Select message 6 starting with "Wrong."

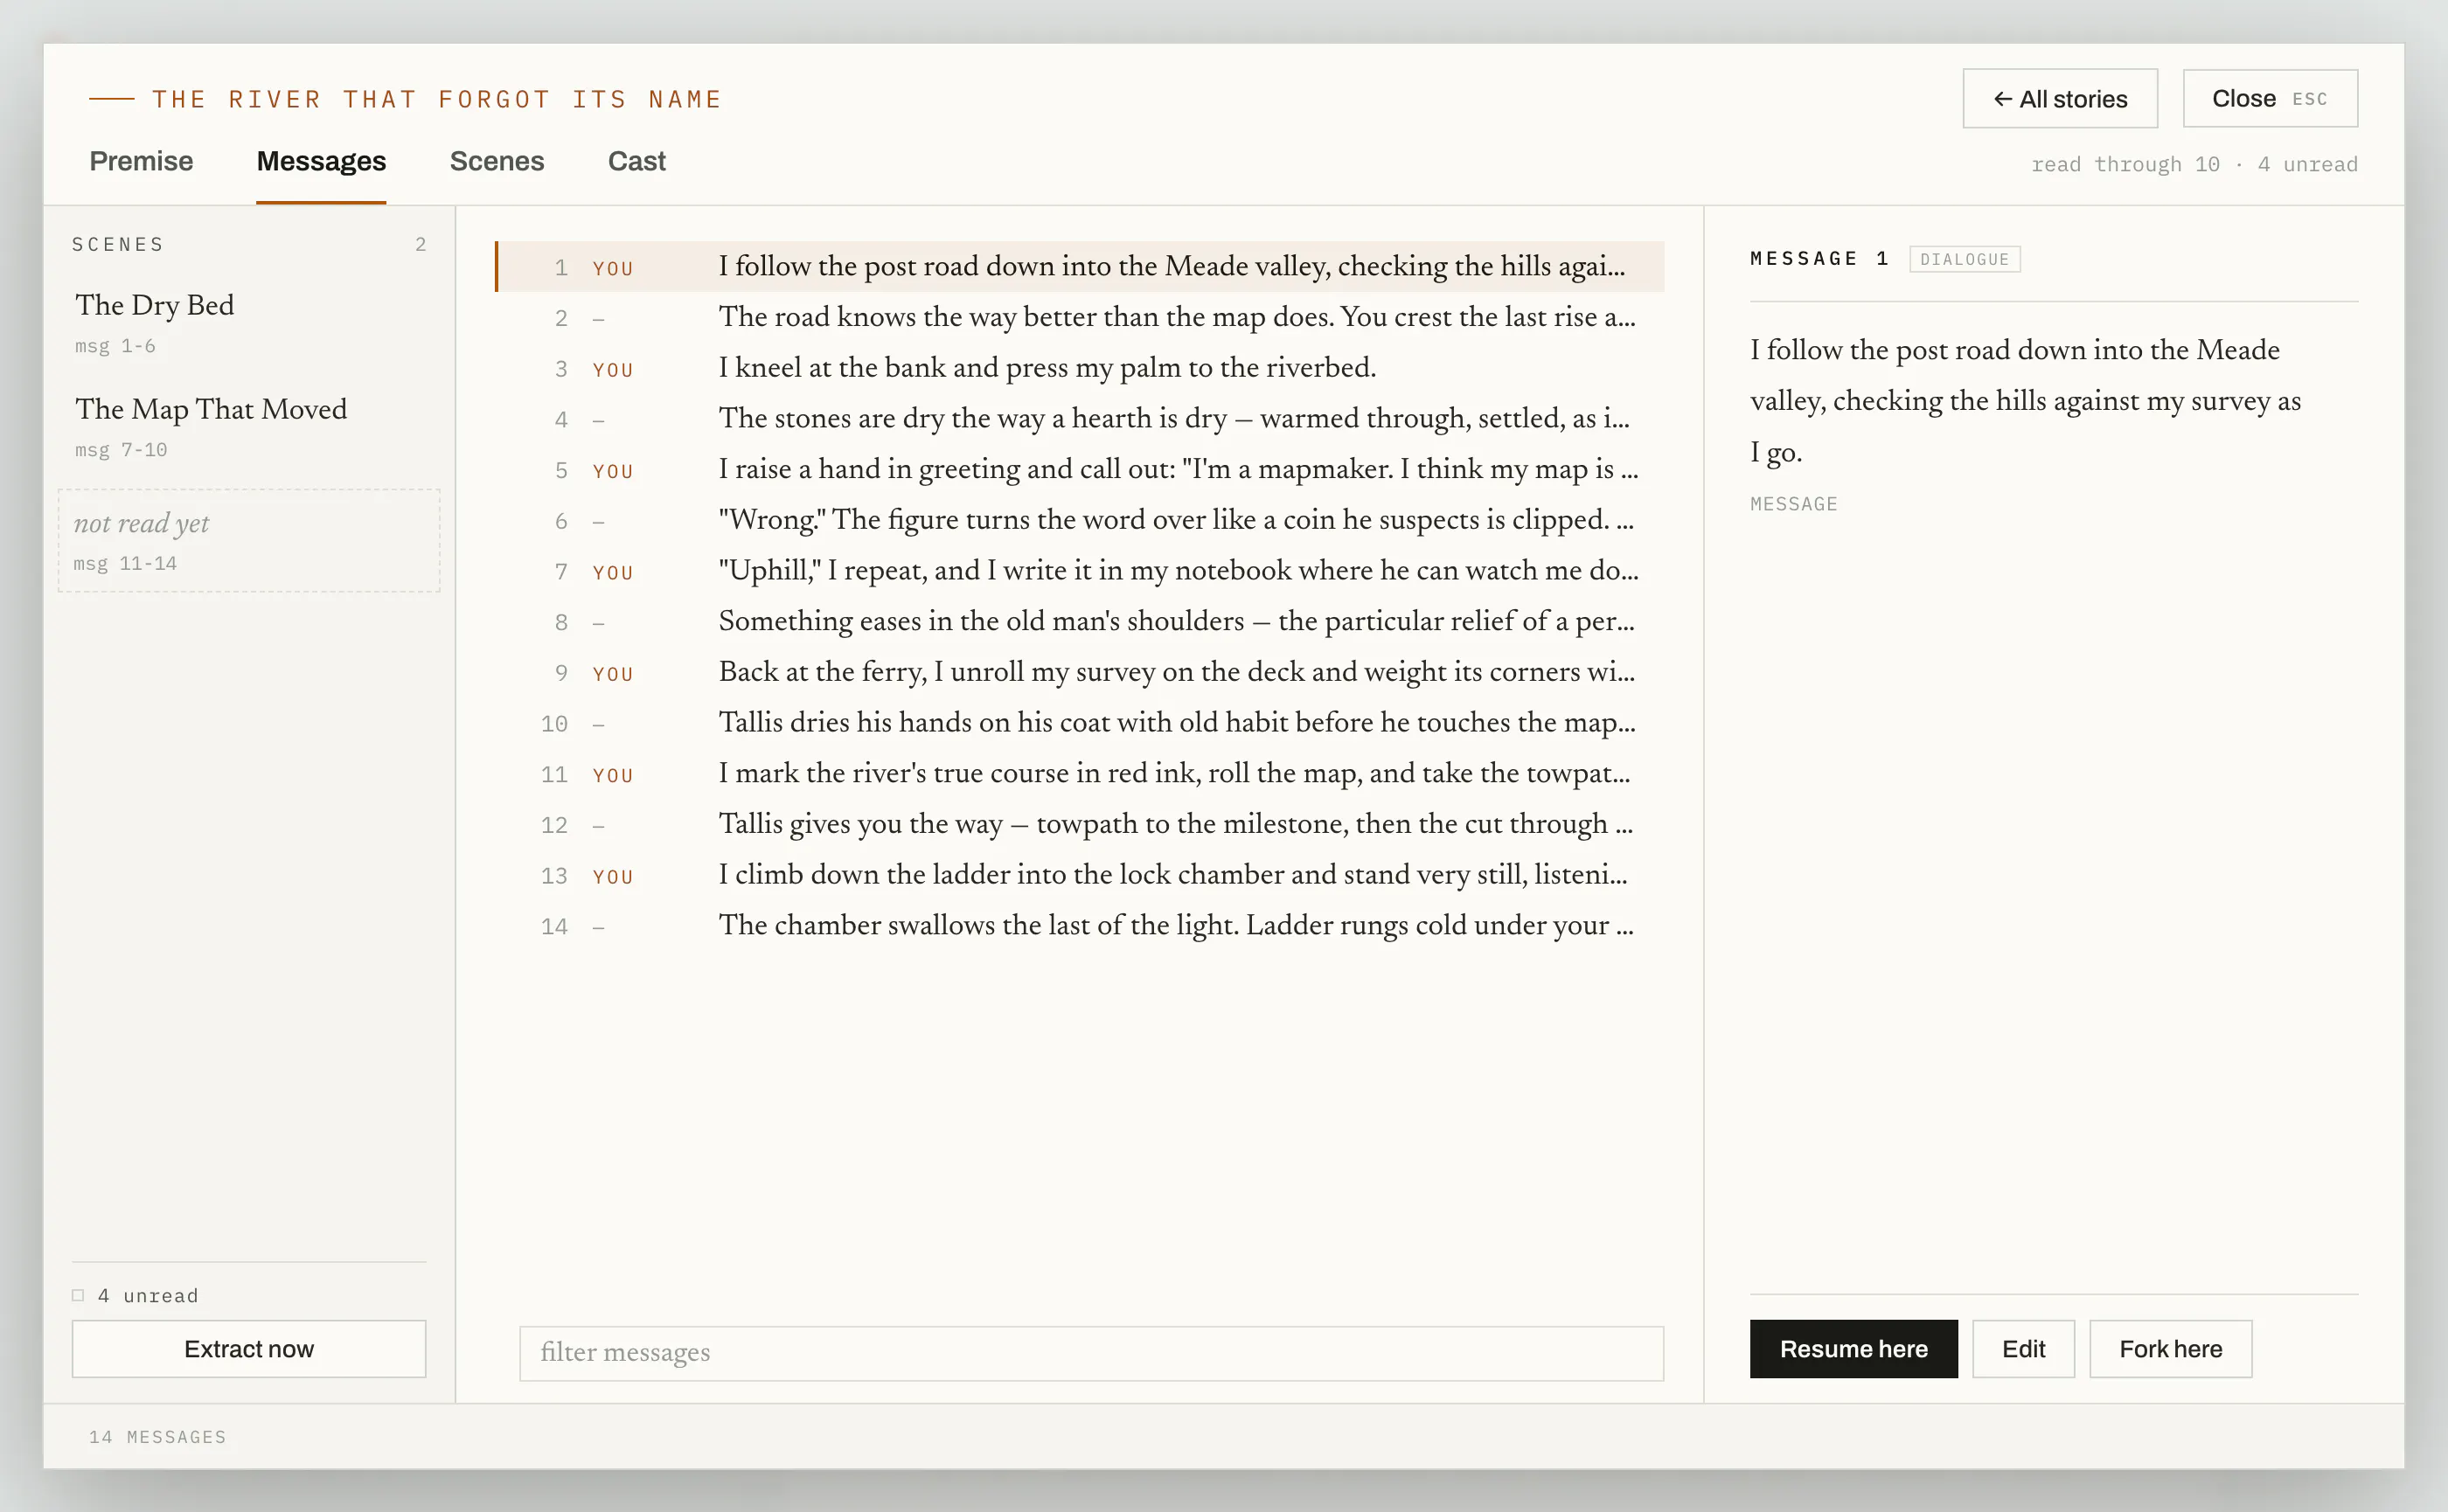click(x=1081, y=520)
